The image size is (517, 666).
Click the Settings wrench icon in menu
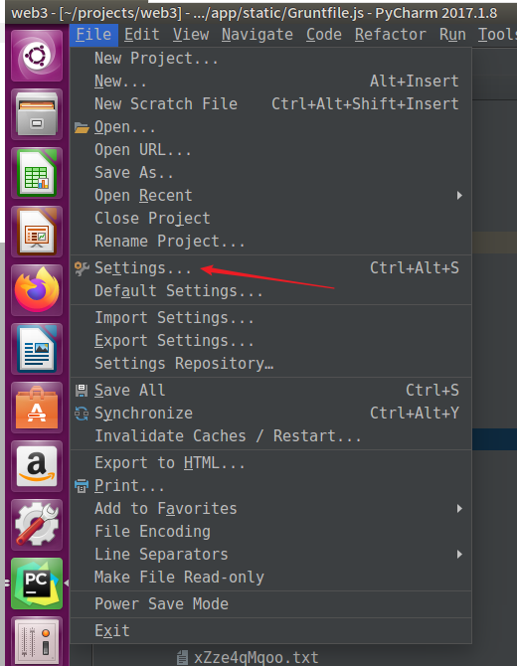tap(82, 268)
